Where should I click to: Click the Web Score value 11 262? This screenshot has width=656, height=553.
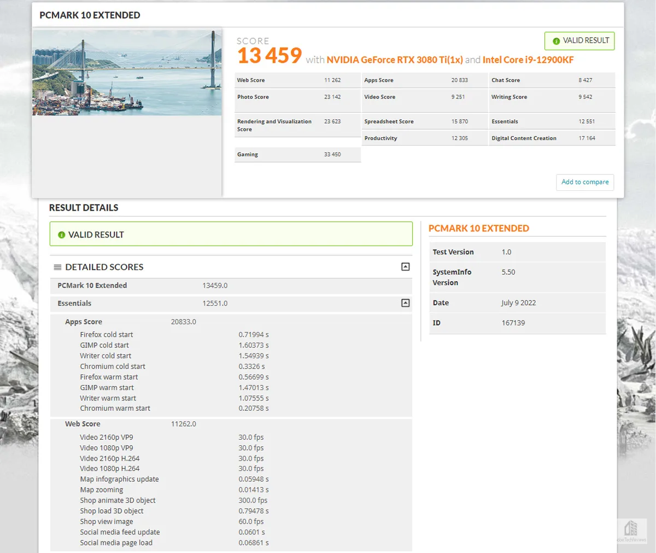(332, 80)
